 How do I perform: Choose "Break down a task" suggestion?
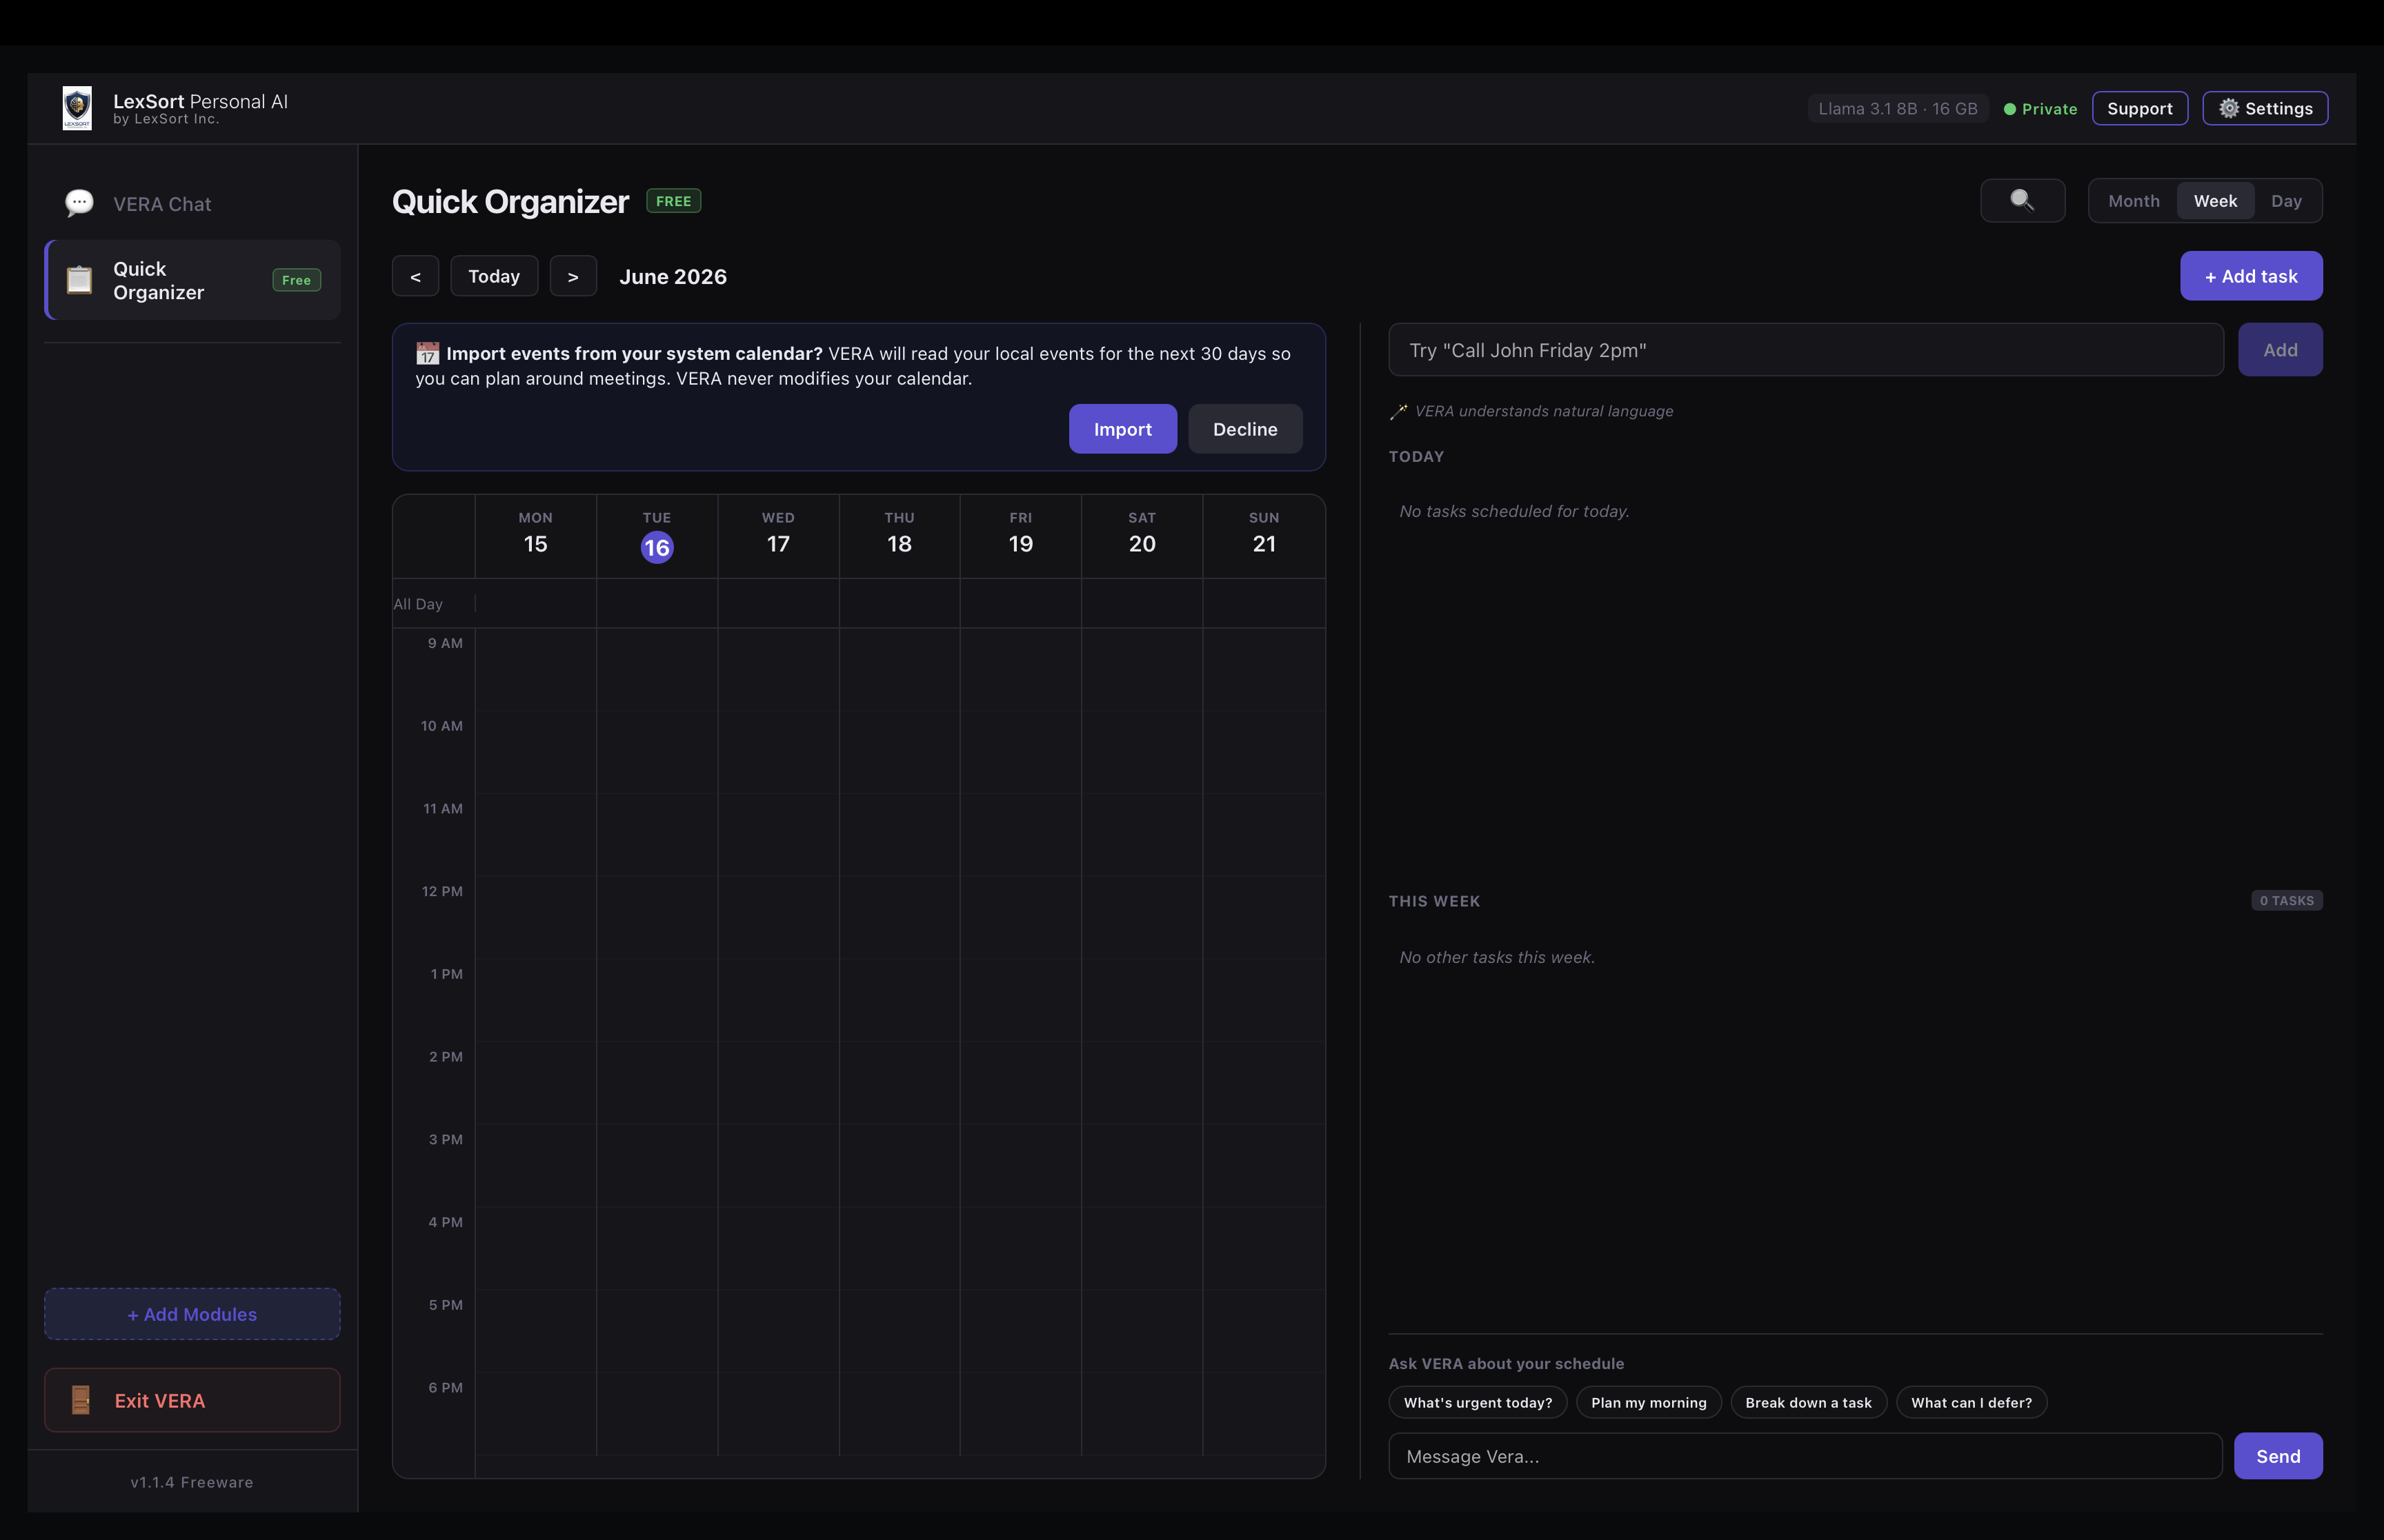pyautogui.click(x=1808, y=1402)
